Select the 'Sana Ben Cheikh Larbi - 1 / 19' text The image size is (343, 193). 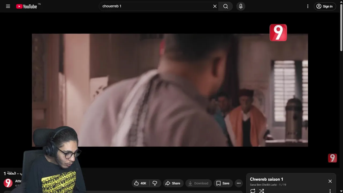[x=268, y=185]
